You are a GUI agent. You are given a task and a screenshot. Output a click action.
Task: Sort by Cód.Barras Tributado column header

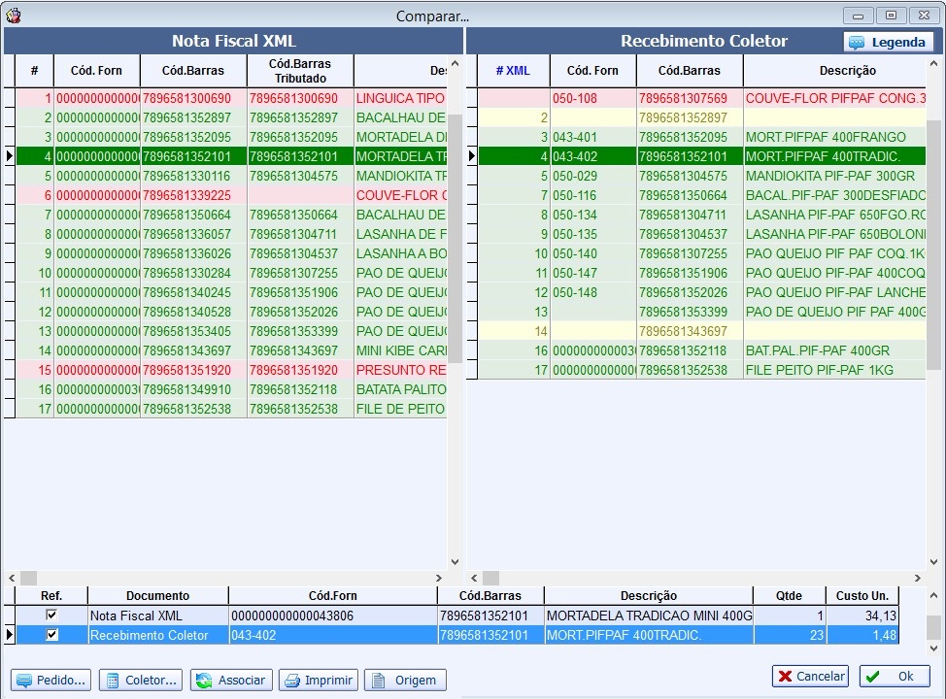coord(300,71)
